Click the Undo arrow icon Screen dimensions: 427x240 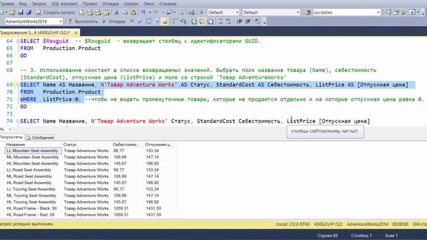coord(143,13)
